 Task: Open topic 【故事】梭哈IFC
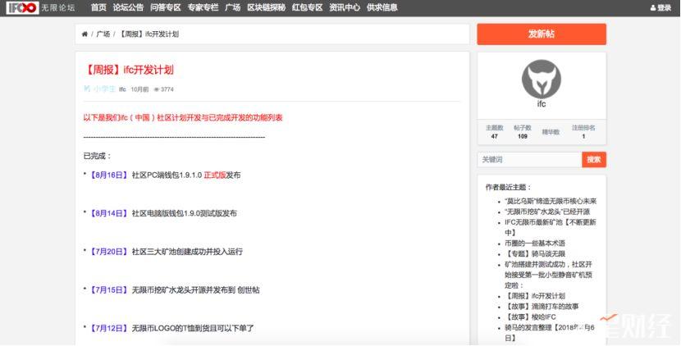tap(530, 317)
